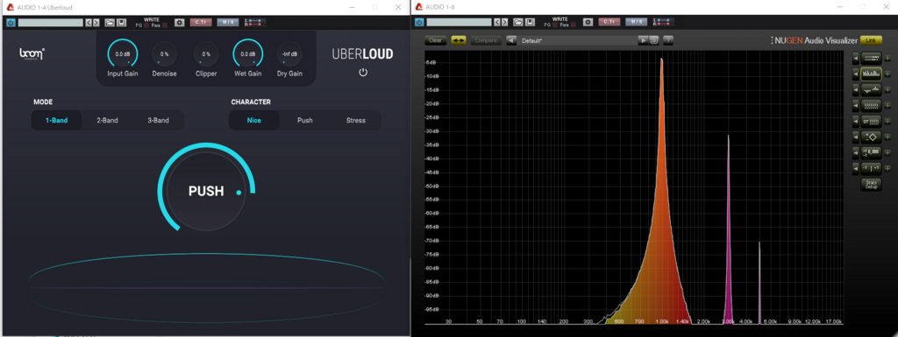
Task: Toggle Uberloud plugin bypass blue power button
Action: pyautogui.click(x=11, y=22)
